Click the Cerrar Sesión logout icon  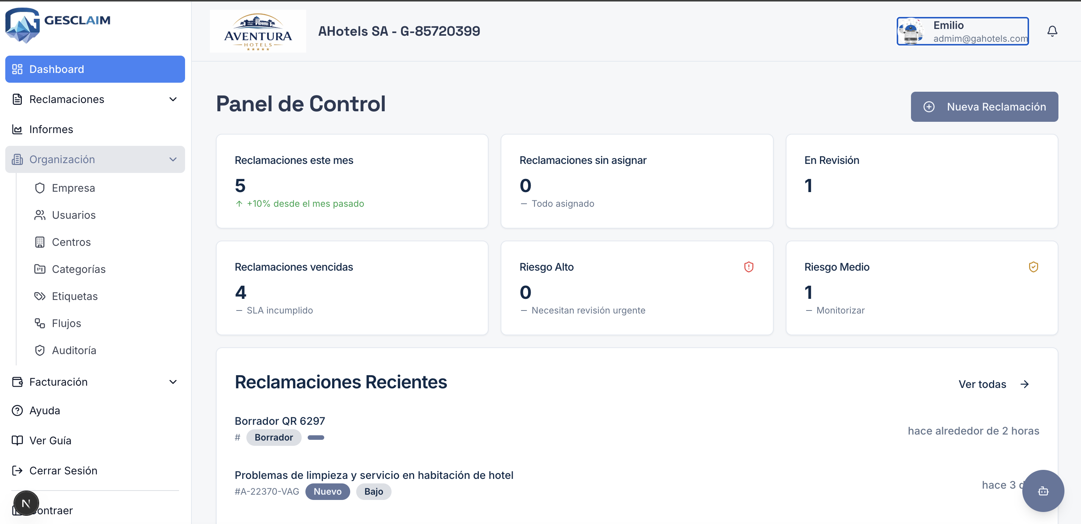coord(17,470)
